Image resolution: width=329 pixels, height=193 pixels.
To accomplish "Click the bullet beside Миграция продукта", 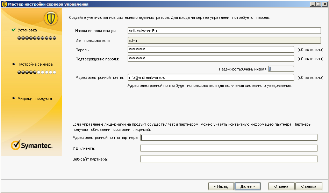I will tap(14, 98).
